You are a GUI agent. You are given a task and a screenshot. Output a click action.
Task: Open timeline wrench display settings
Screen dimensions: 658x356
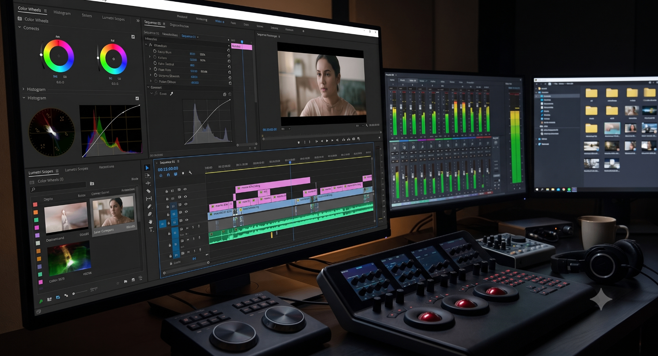[x=190, y=173]
